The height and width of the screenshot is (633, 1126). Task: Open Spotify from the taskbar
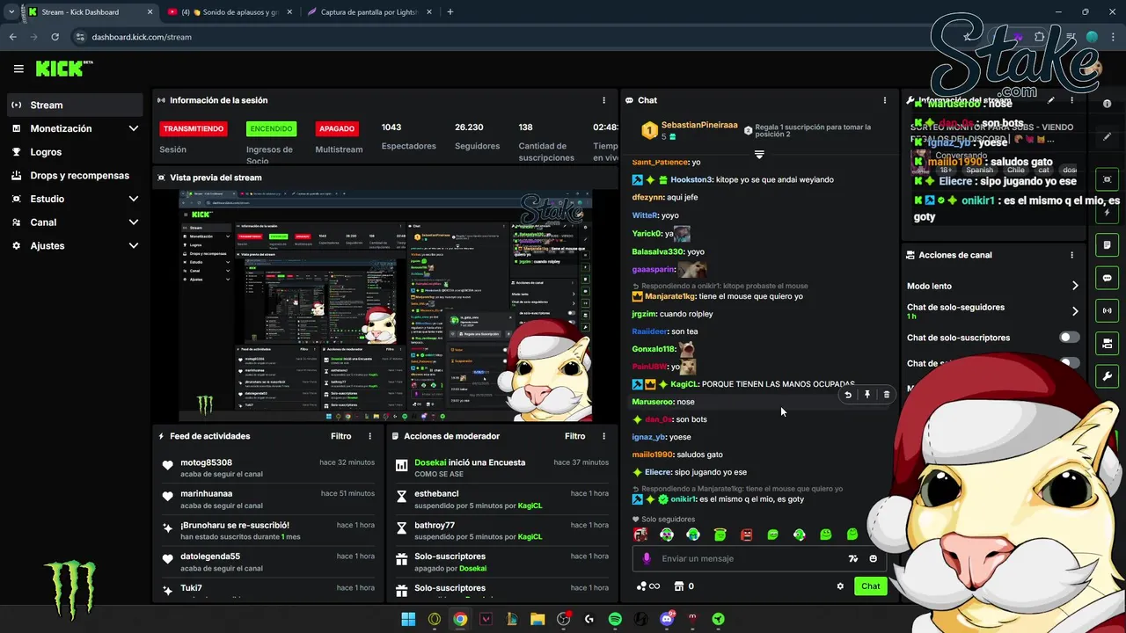click(x=615, y=619)
